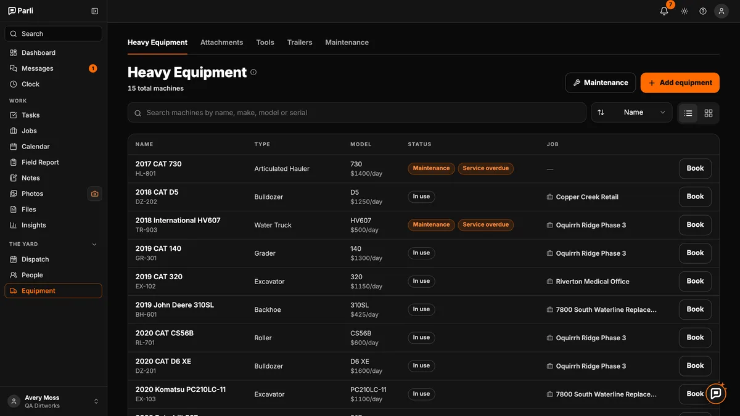Click the briefcase icon beside Copper Creek Retail

(x=550, y=197)
